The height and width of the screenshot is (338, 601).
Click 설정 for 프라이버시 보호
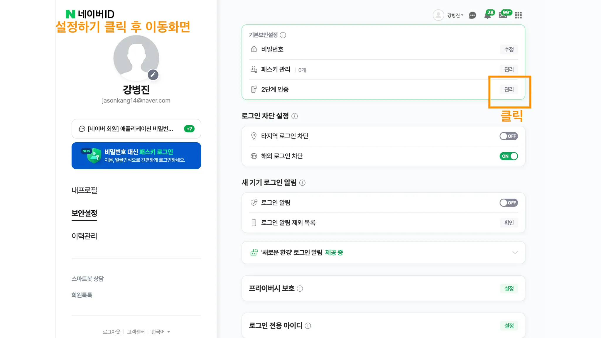(509, 288)
